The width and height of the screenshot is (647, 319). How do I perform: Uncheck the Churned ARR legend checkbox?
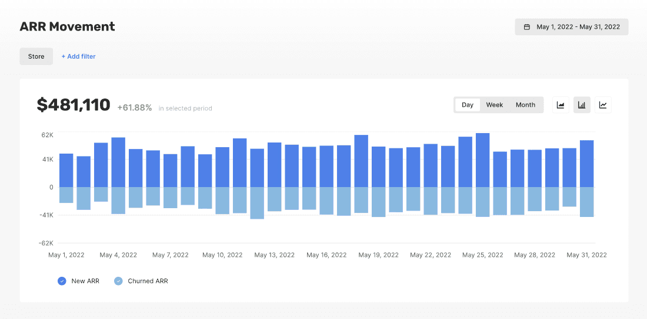click(119, 281)
